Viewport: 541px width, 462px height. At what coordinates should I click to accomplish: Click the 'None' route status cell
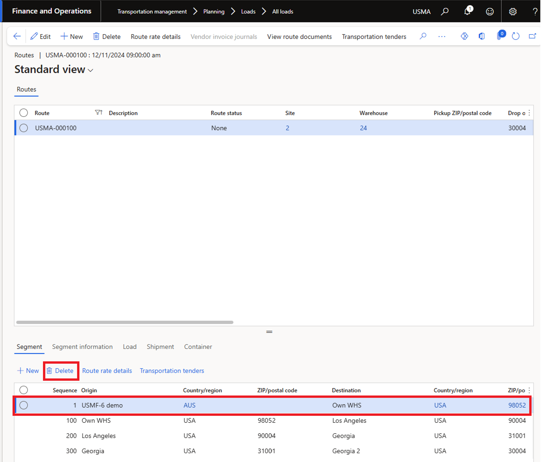219,128
